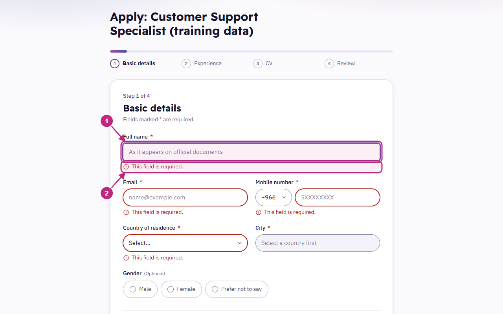Click the step 3 circle icon
Screen dimensions: 503x314
point(258,64)
